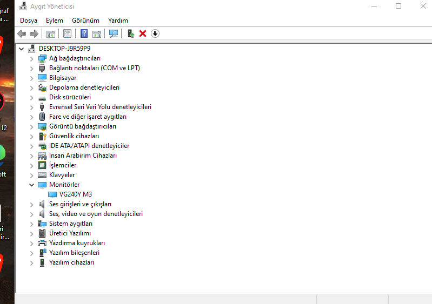432x304 pixels.
Task: Select the DESKTOP-J9R59P9 computer name
Action: tap(64, 49)
